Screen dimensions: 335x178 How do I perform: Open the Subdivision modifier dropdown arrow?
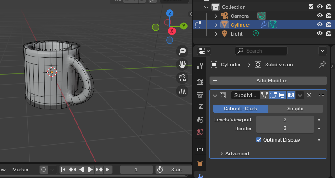[301, 95]
